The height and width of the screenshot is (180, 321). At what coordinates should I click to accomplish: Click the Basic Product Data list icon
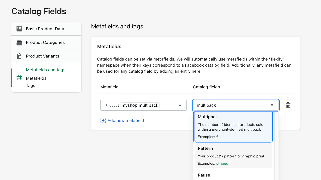[19, 29]
